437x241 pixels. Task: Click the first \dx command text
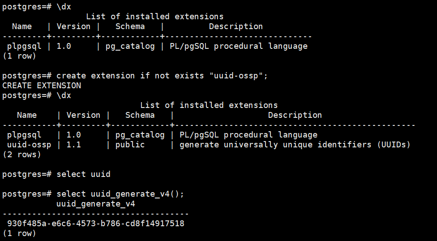(x=64, y=7)
